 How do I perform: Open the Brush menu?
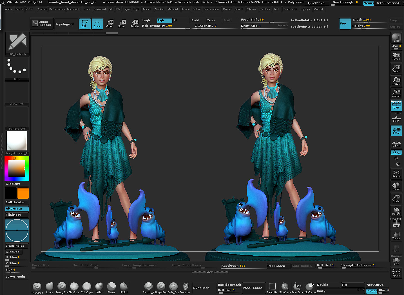(19, 9)
